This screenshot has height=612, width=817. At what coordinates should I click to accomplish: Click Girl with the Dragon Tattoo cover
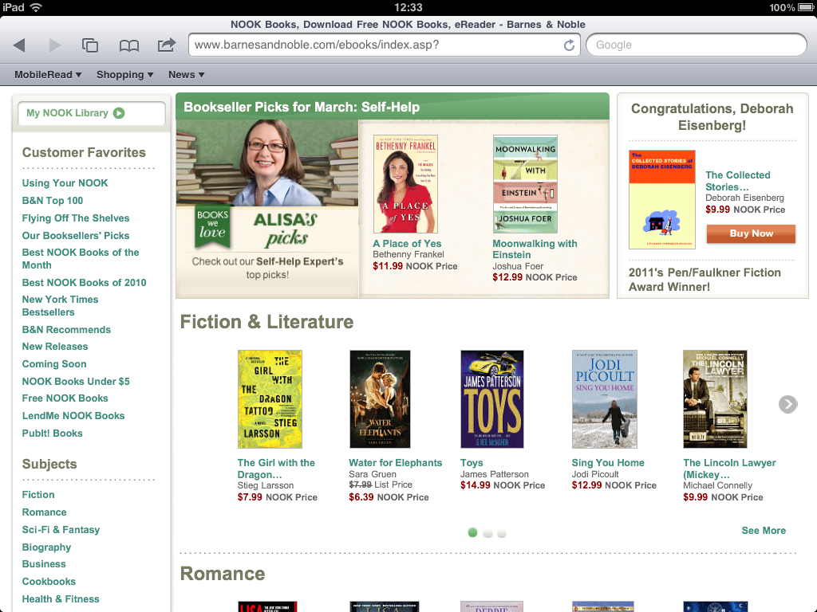click(270, 399)
